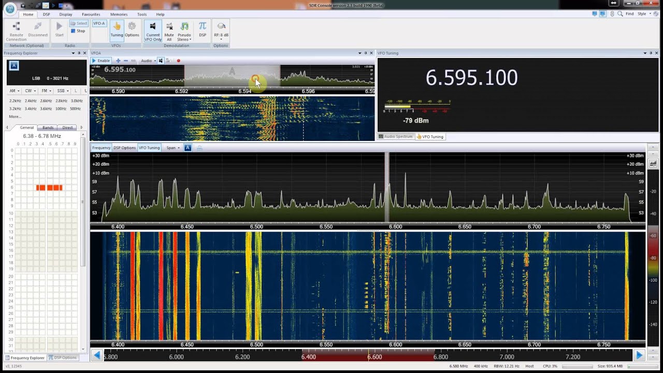Select the 2.8kHz filter bandwidth

[x=61, y=101]
